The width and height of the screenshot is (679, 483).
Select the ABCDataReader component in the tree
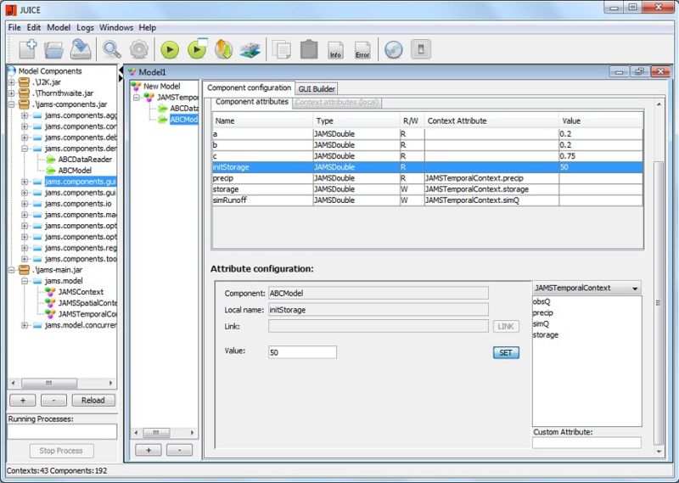click(86, 160)
